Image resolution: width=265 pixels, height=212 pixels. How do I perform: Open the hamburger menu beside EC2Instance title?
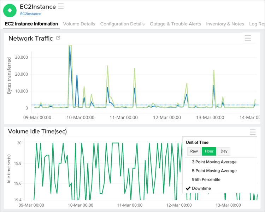pos(61,6)
